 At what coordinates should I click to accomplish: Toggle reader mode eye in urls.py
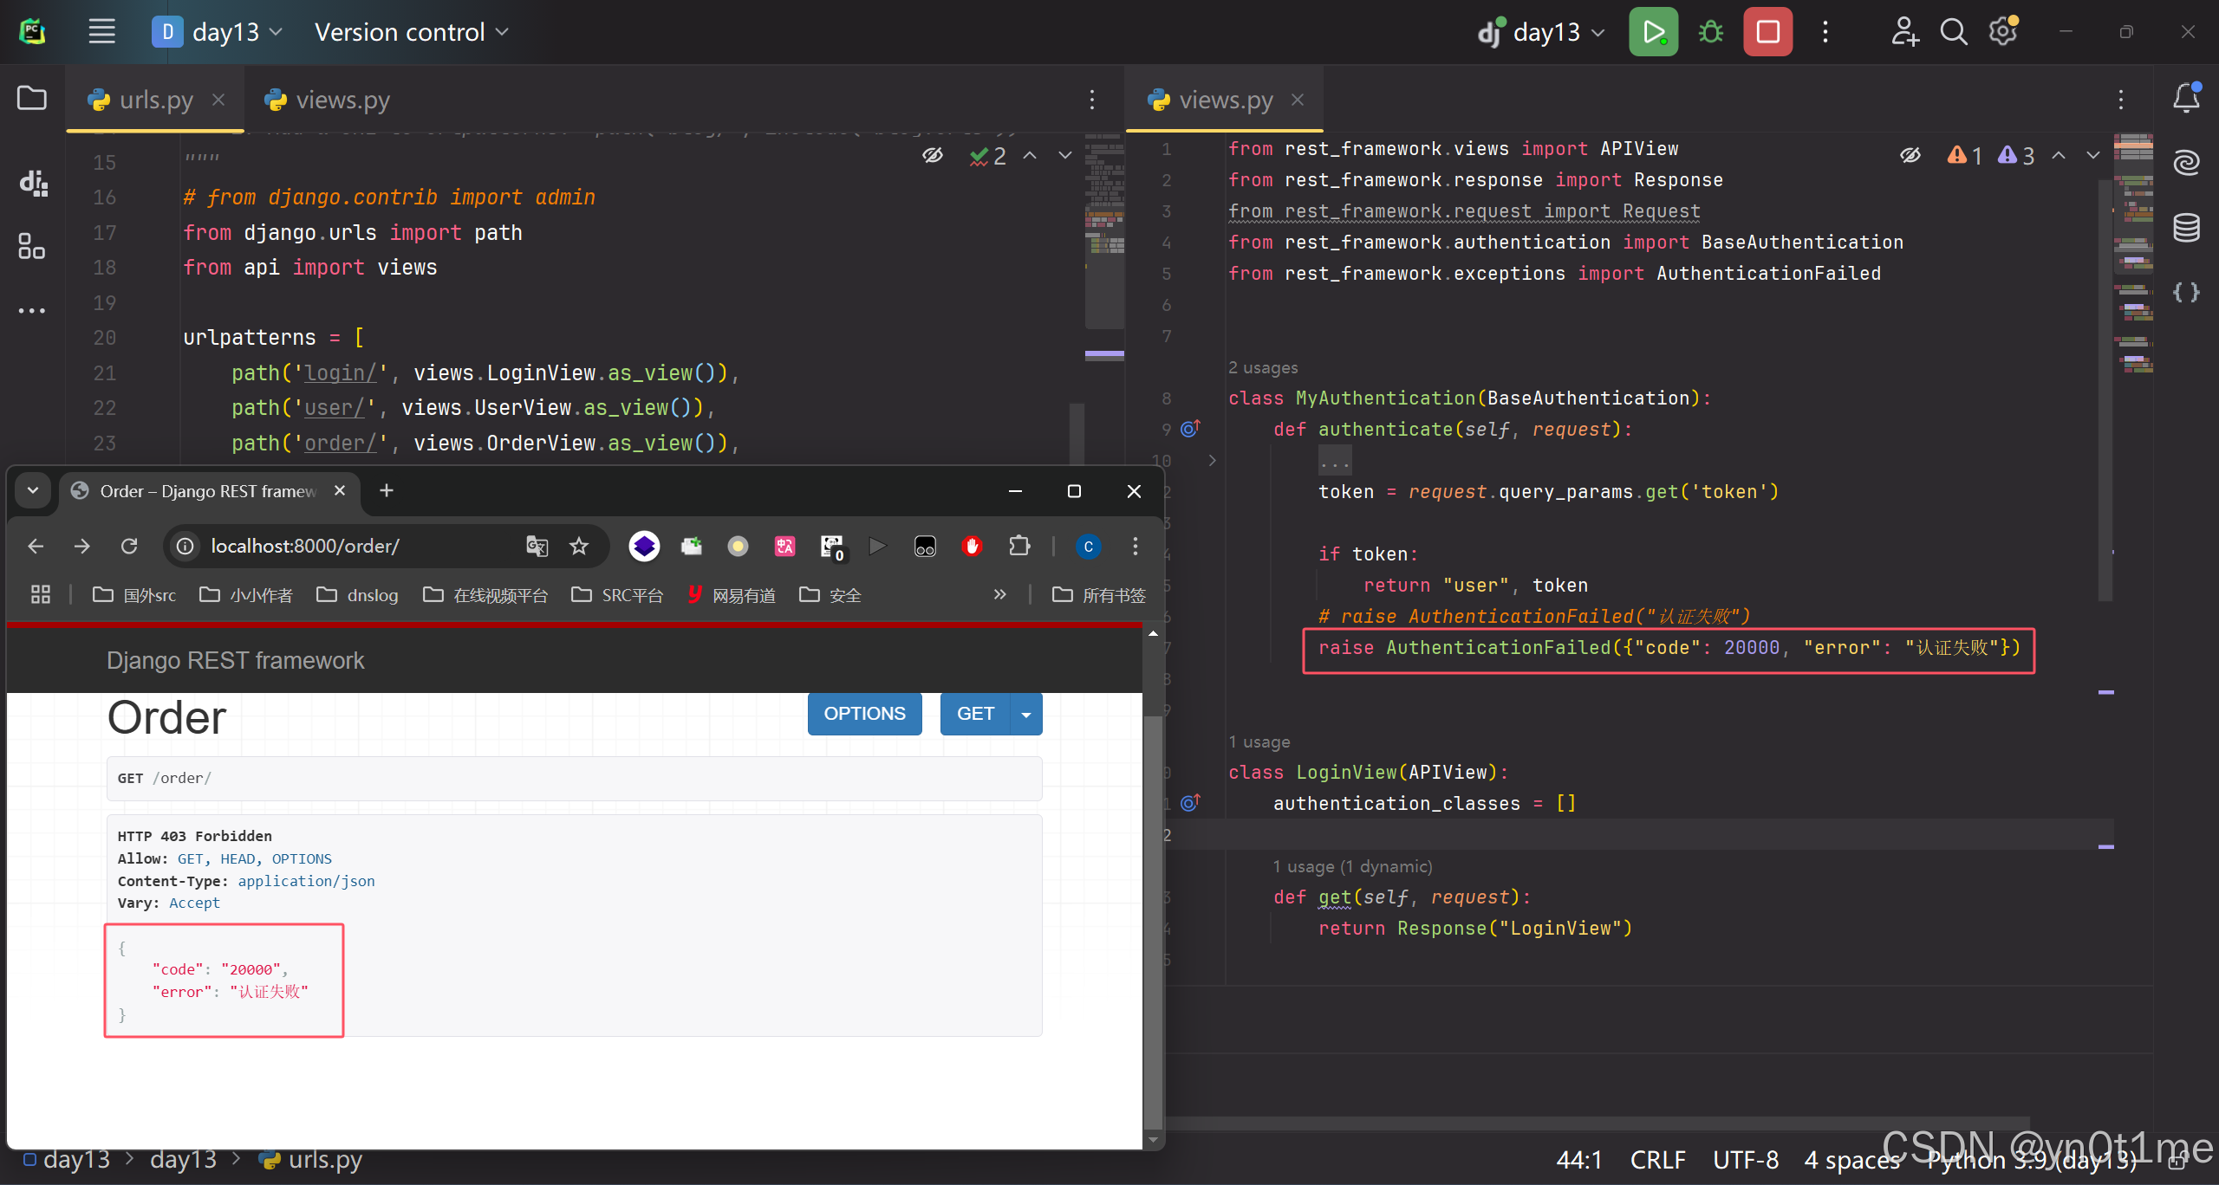933,156
